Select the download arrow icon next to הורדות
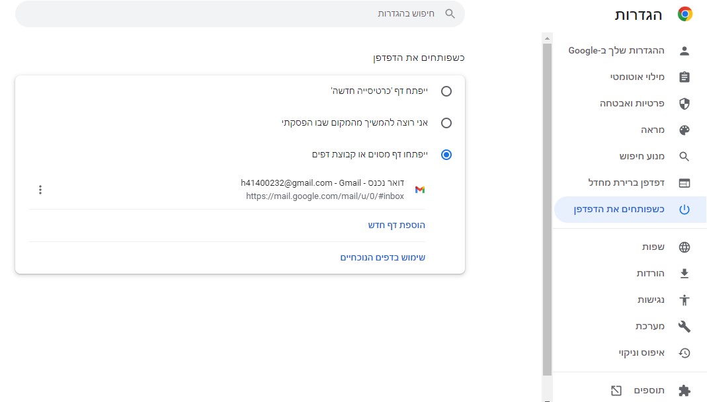This screenshot has height=402, width=707. point(684,273)
